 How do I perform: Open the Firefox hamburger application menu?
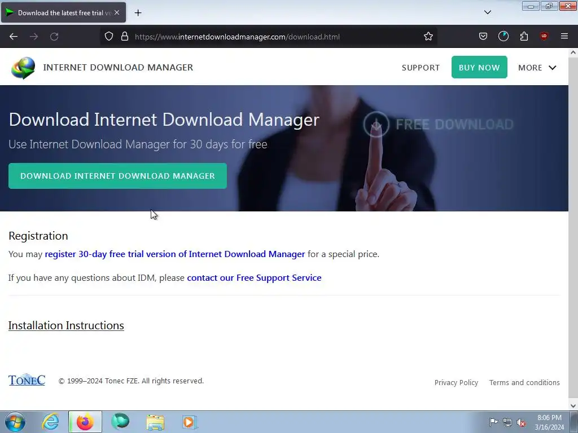564,36
